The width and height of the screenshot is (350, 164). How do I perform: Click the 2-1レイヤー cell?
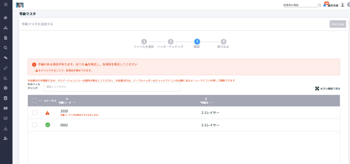tap(210, 113)
